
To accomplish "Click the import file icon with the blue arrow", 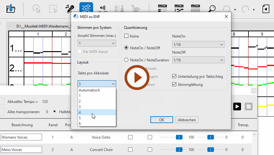I will pos(11,8).
